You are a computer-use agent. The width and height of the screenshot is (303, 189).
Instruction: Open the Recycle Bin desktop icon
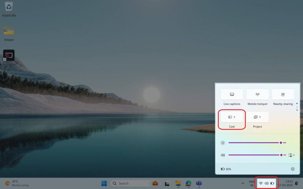click(9, 9)
